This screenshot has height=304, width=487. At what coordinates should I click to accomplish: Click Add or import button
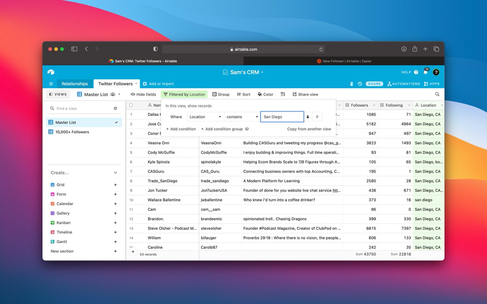pos(158,84)
